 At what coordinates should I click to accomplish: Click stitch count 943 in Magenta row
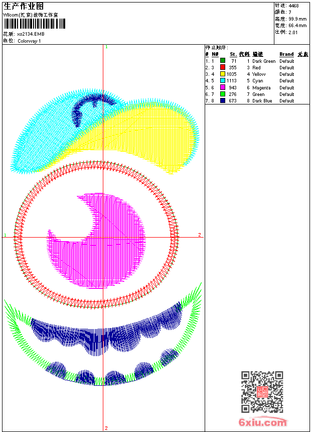[233, 87]
